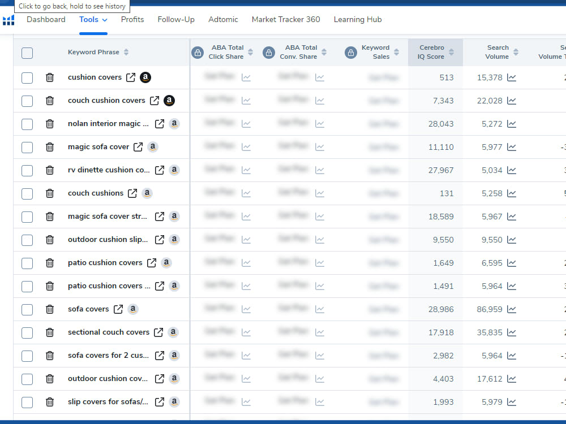
Task: Sort by Keyword Phrase arrows
Action: [126, 52]
